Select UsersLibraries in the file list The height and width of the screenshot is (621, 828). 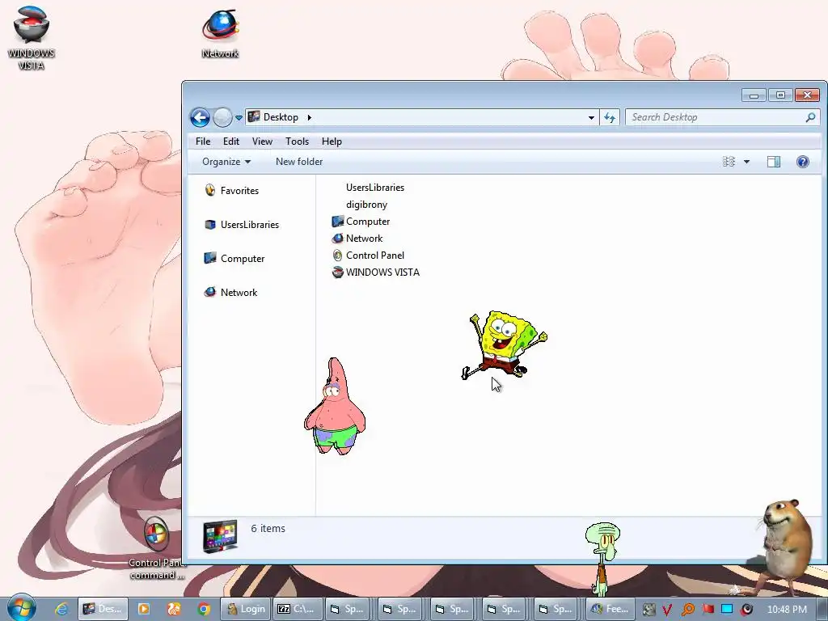pyautogui.click(x=375, y=188)
